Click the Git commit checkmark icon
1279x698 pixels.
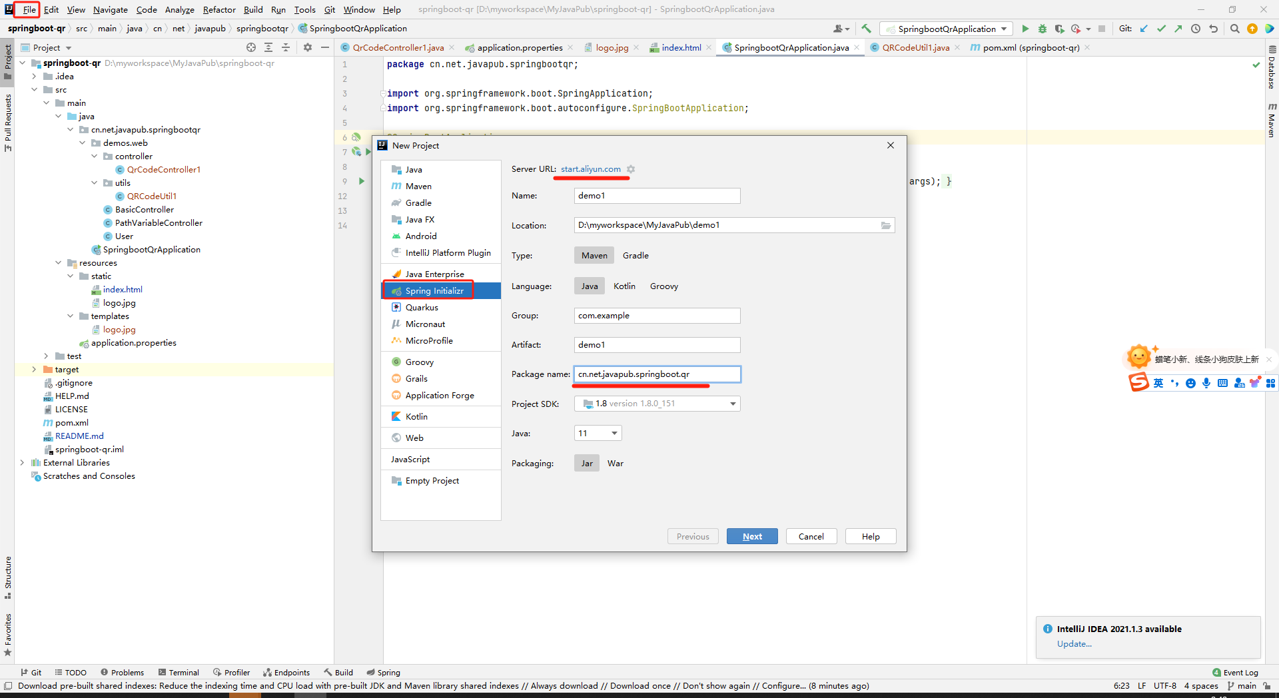click(1161, 29)
